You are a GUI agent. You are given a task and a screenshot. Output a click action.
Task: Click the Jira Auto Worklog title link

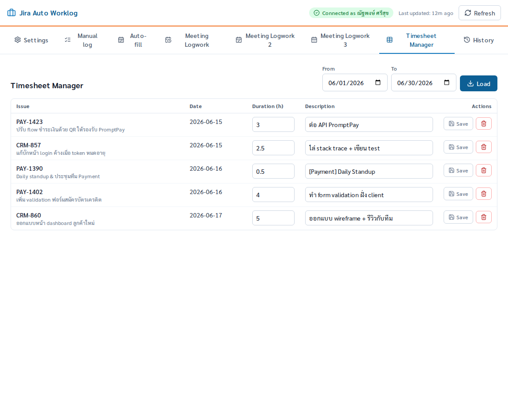(48, 13)
